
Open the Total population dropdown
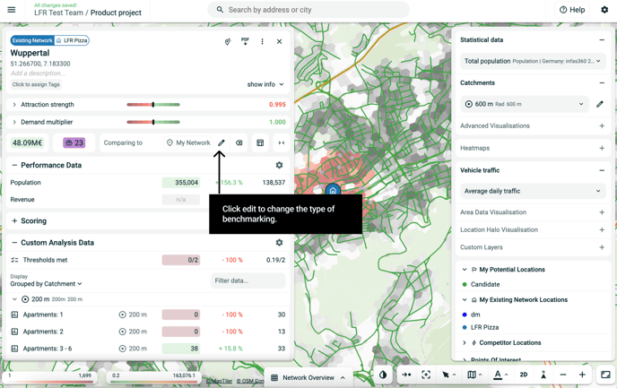coord(533,61)
